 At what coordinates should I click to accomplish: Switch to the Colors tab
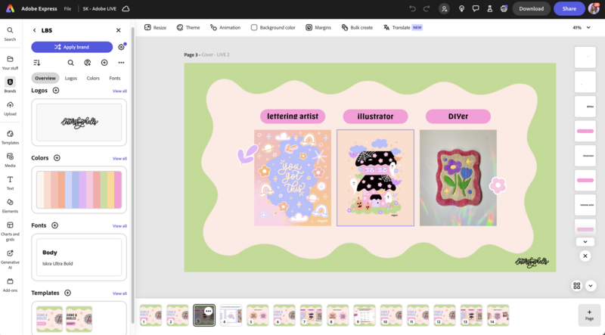pyautogui.click(x=93, y=78)
